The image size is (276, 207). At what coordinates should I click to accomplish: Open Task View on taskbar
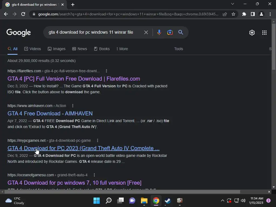click(120, 201)
